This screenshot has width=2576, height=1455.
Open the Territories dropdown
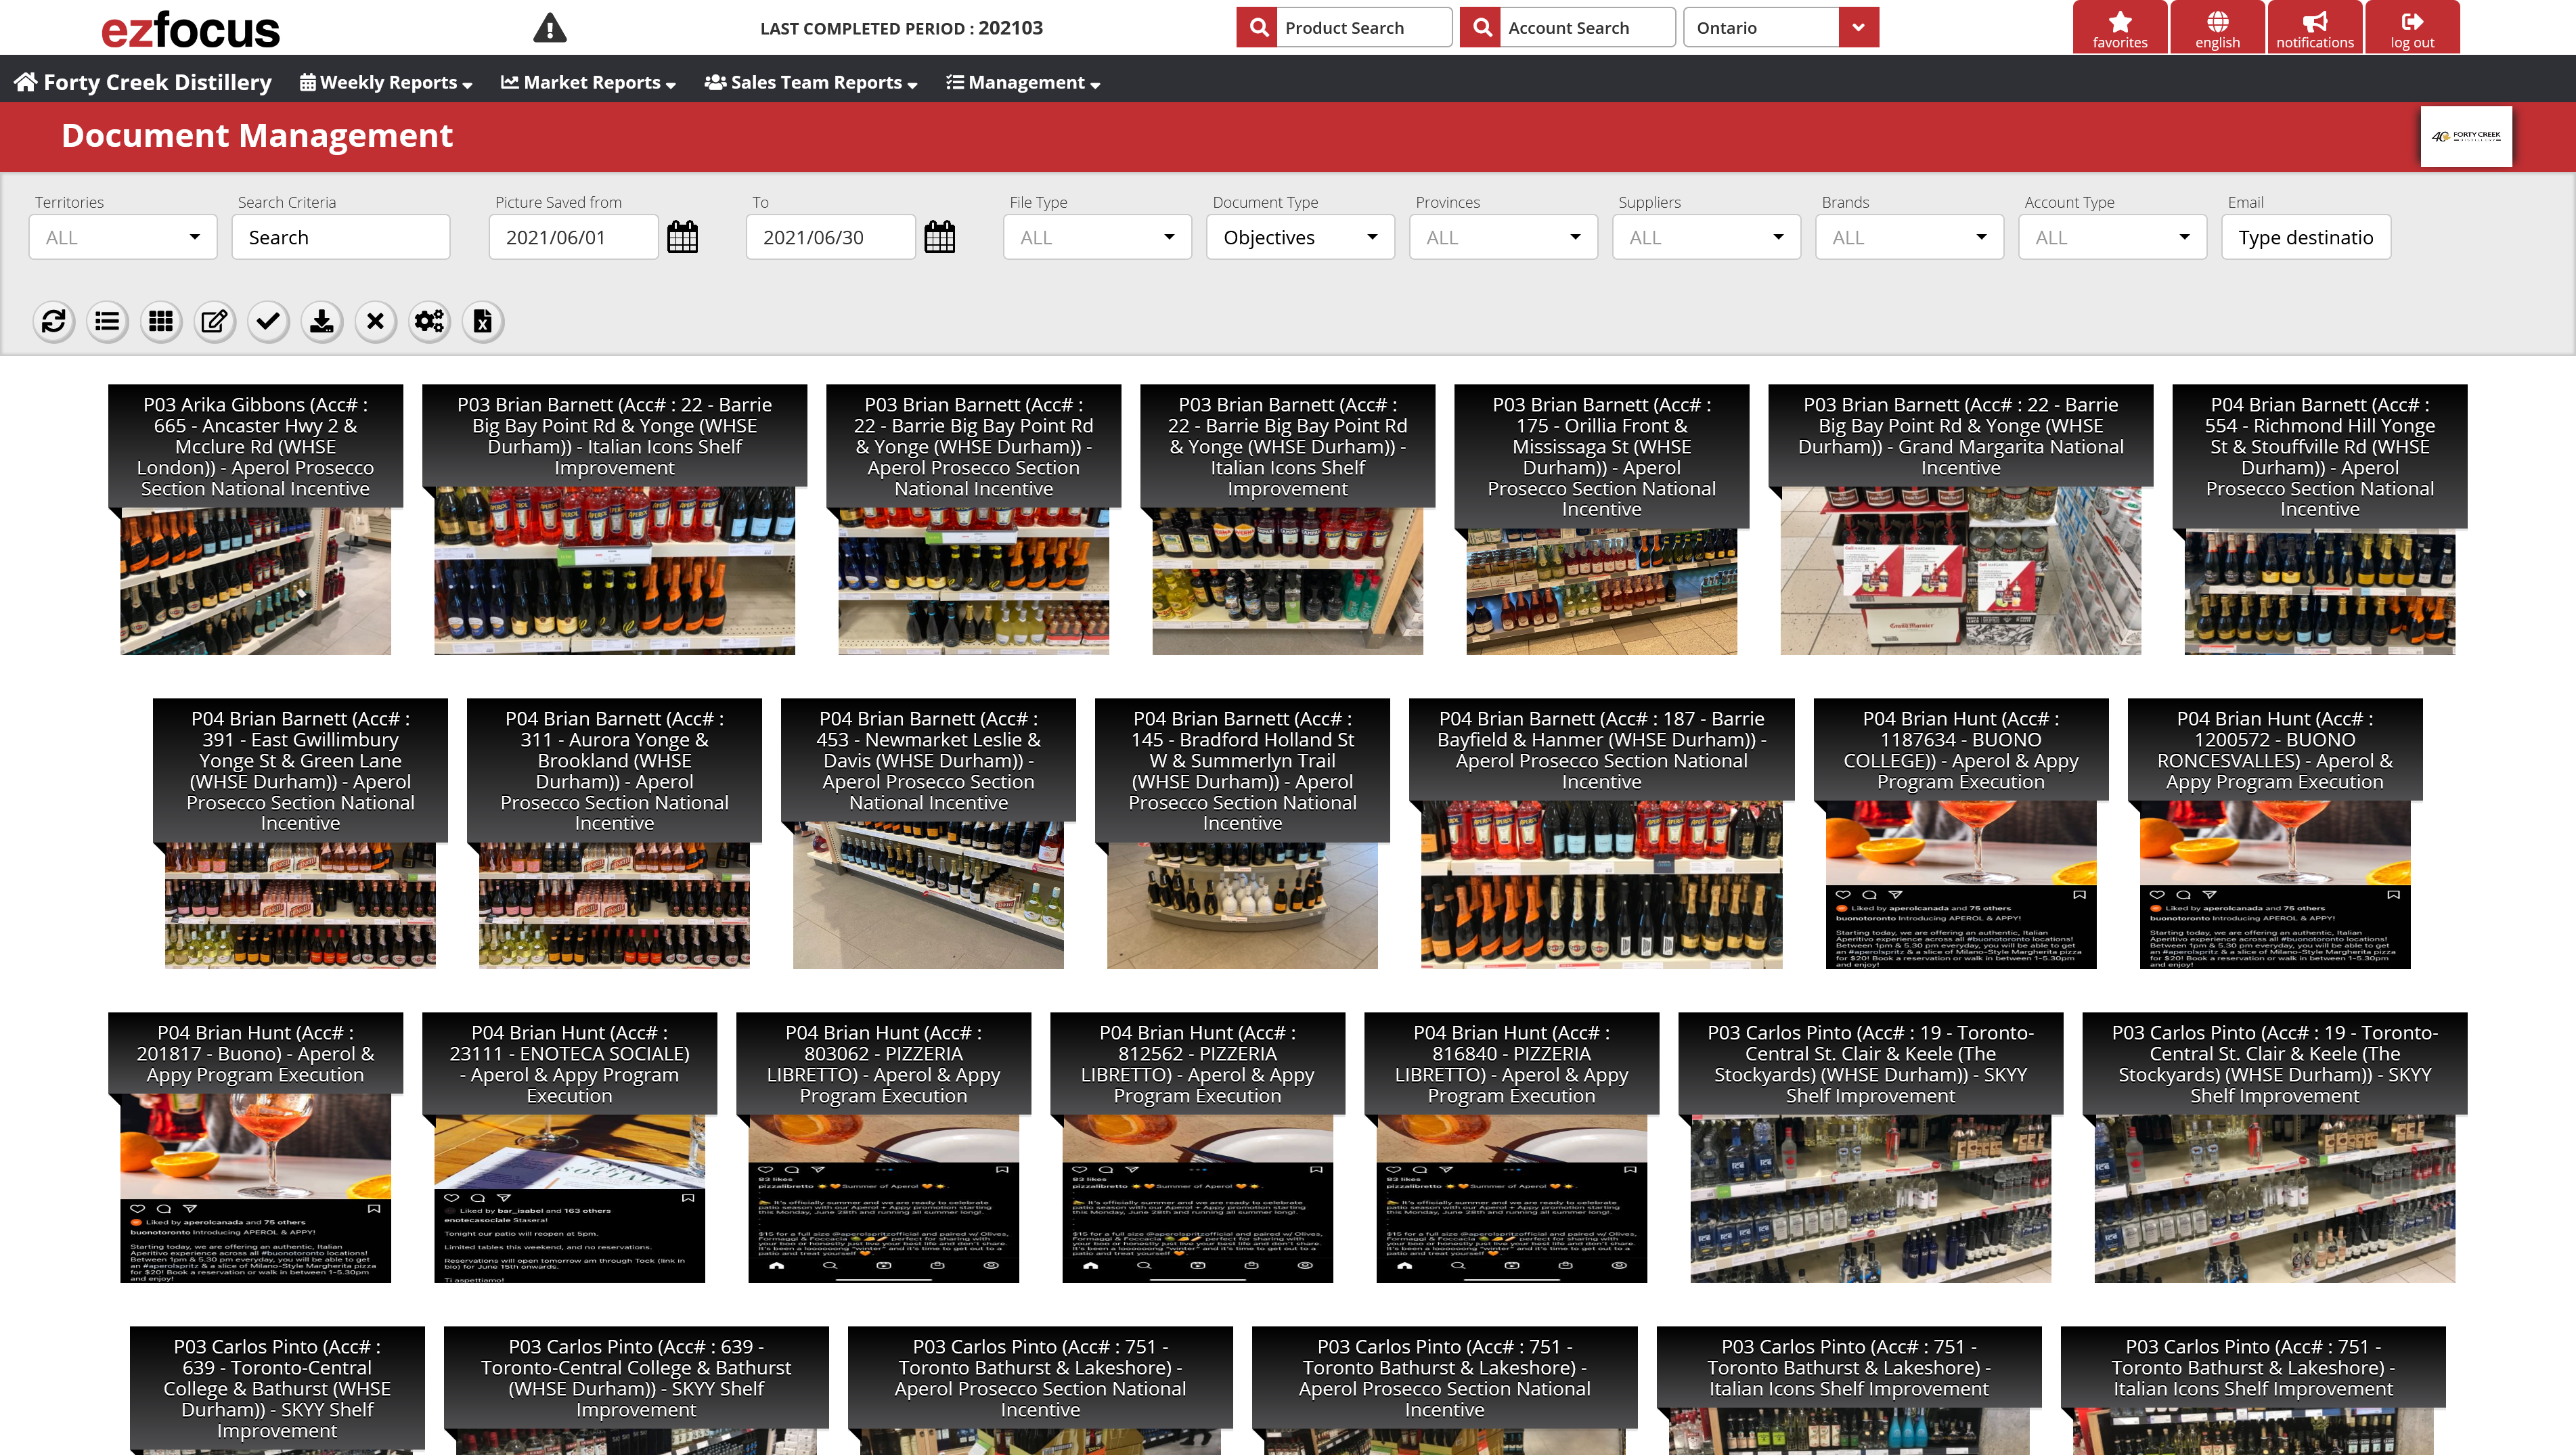tap(123, 237)
